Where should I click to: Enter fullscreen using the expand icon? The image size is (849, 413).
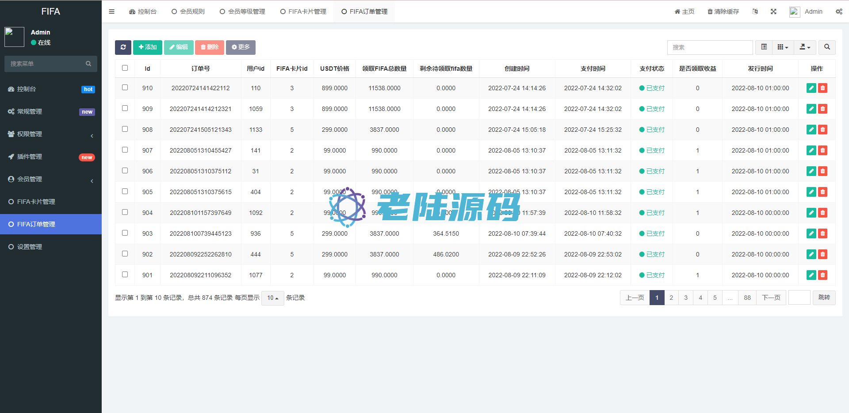[773, 11]
